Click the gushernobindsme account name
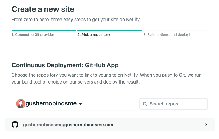219x139 pixels. [x=51, y=103]
